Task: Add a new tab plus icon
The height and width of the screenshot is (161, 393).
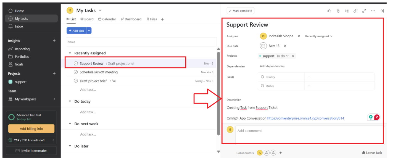Action: [162, 19]
